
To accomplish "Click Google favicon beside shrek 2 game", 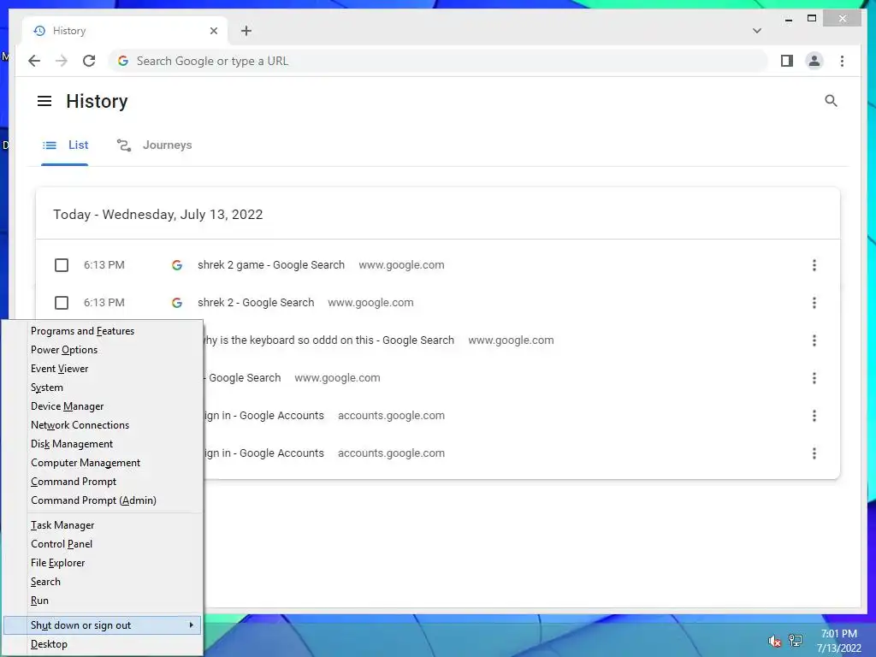I will point(177,265).
